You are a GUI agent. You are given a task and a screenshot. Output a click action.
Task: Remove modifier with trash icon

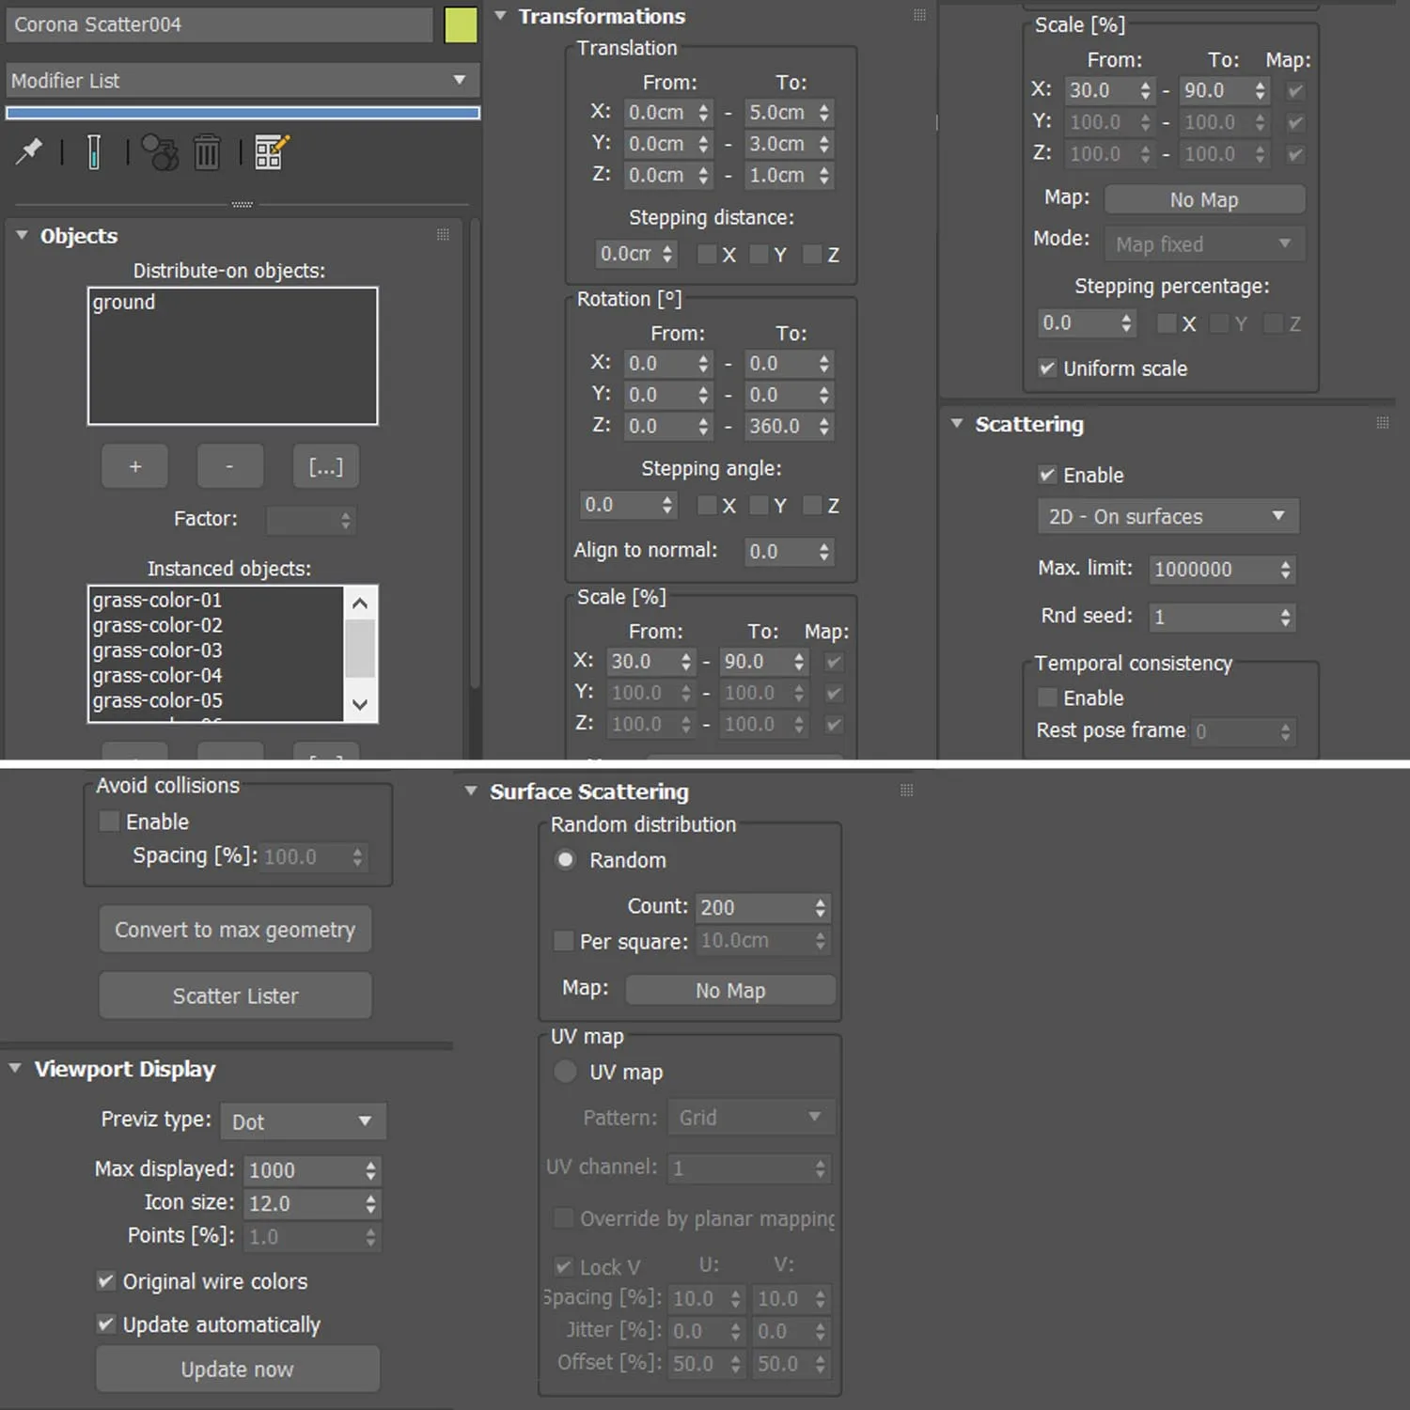207,152
